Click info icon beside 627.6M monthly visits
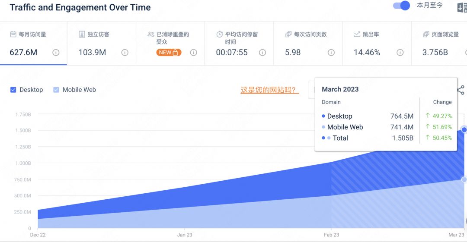The width and height of the screenshot is (467, 242). pyautogui.click(x=56, y=53)
